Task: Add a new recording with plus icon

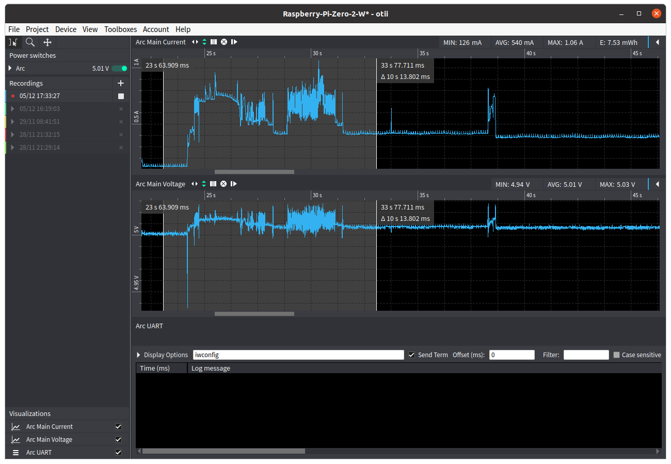Action: pyautogui.click(x=121, y=83)
